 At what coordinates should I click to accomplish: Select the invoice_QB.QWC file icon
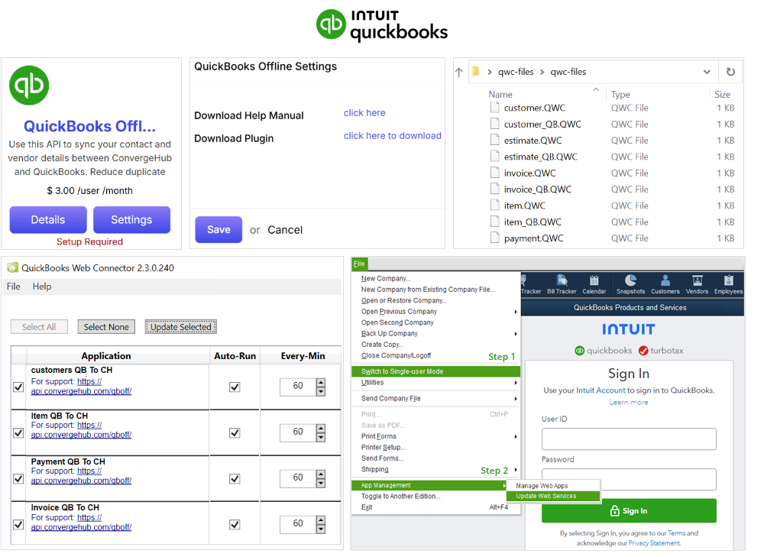[494, 189]
